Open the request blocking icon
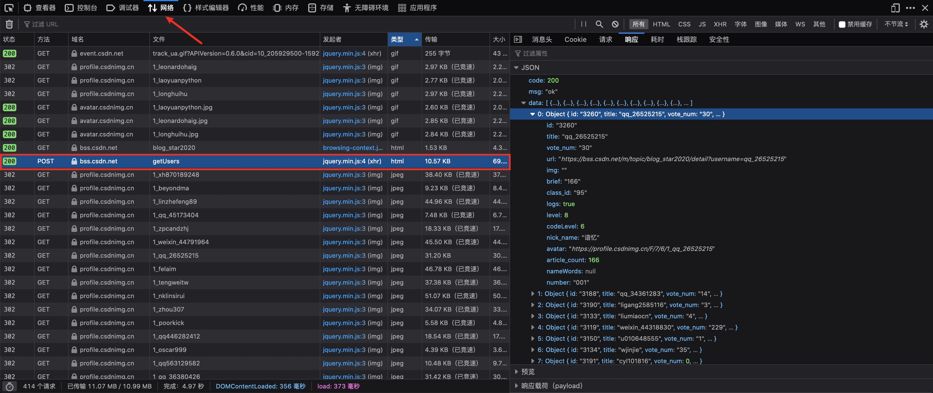This screenshot has height=393, width=933. tap(615, 24)
